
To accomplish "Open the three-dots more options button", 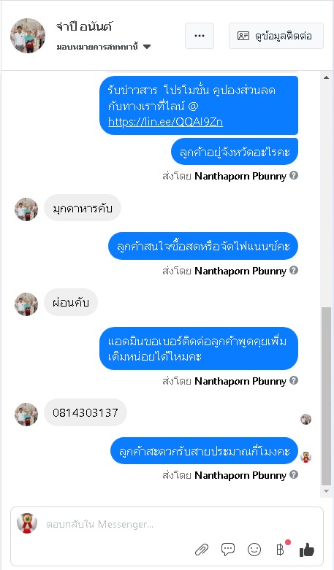I will pyautogui.click(x=200, y=36).
